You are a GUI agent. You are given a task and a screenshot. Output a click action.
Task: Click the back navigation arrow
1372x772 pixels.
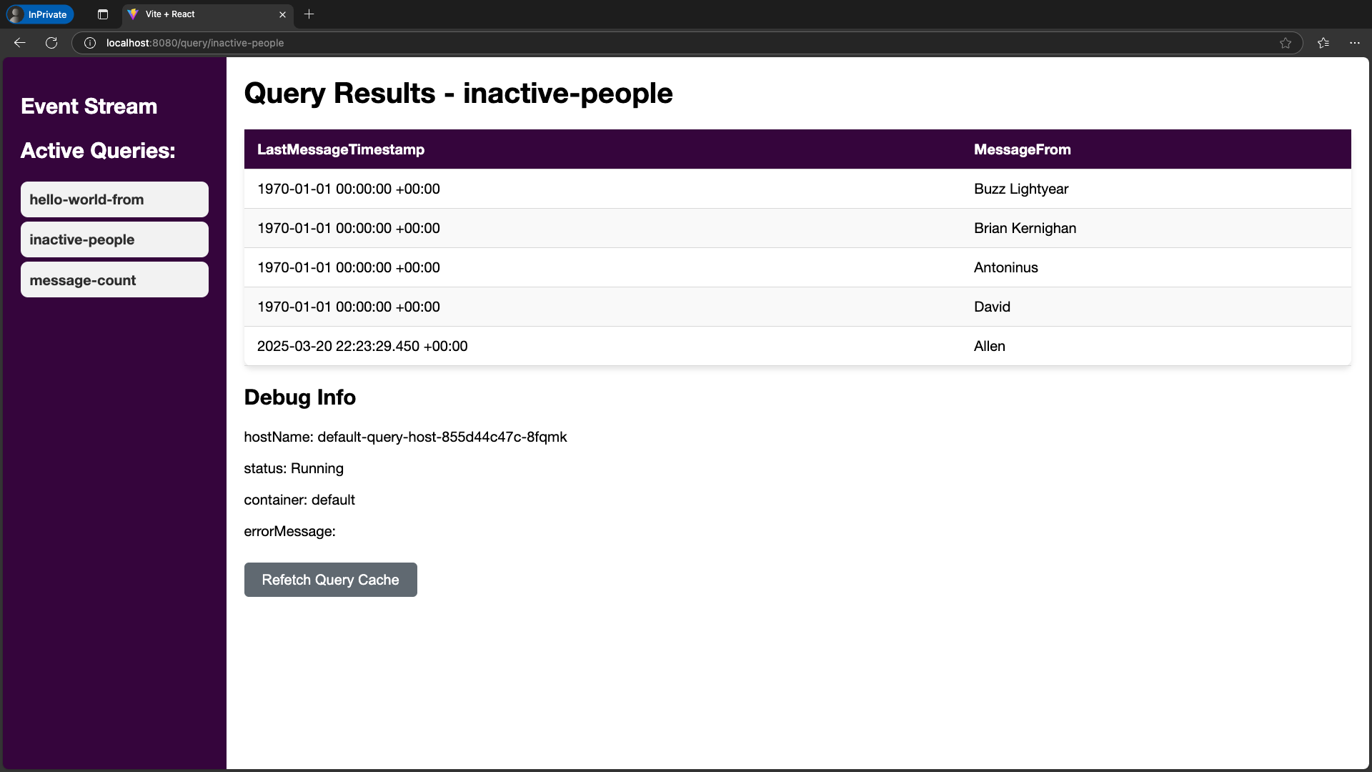(x=19, y=43)
